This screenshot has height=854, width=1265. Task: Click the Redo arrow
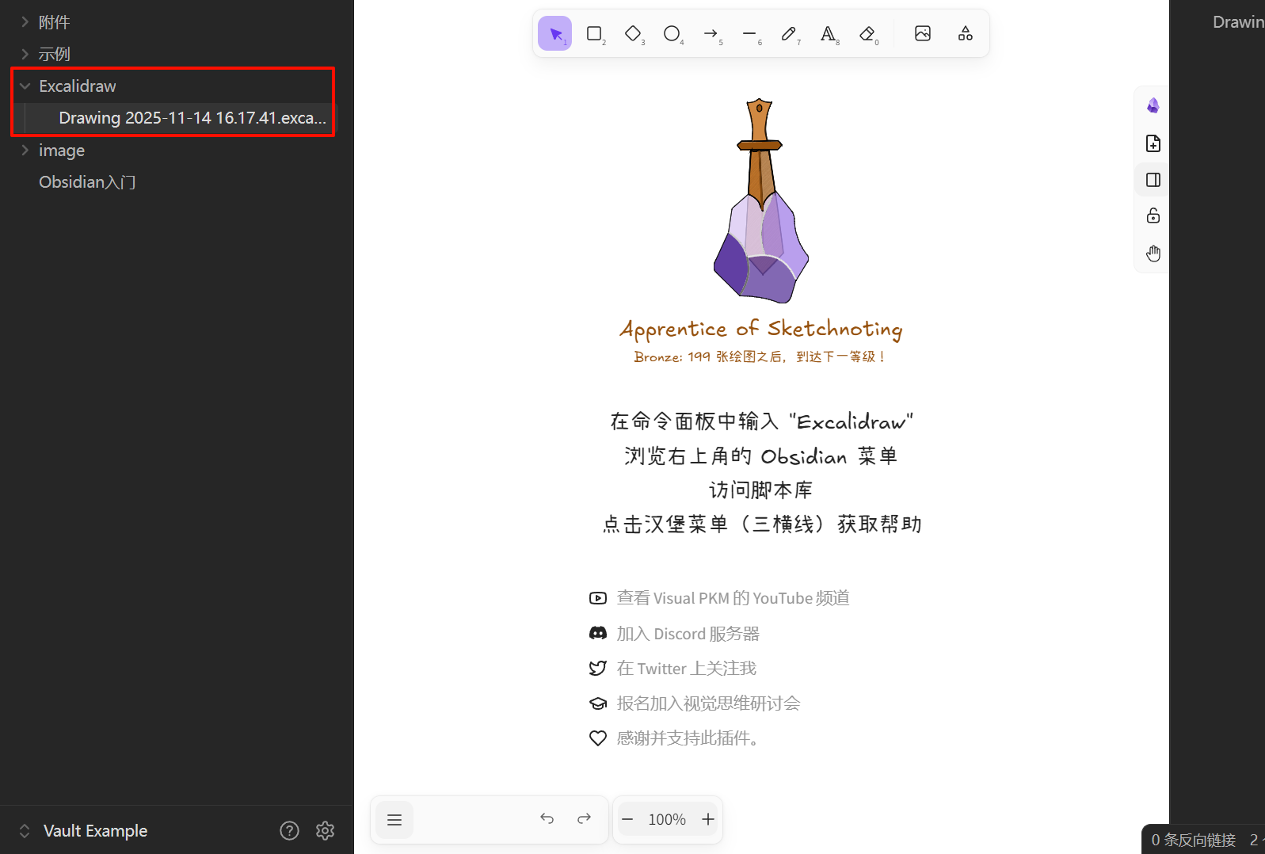(x=584, y=818)
